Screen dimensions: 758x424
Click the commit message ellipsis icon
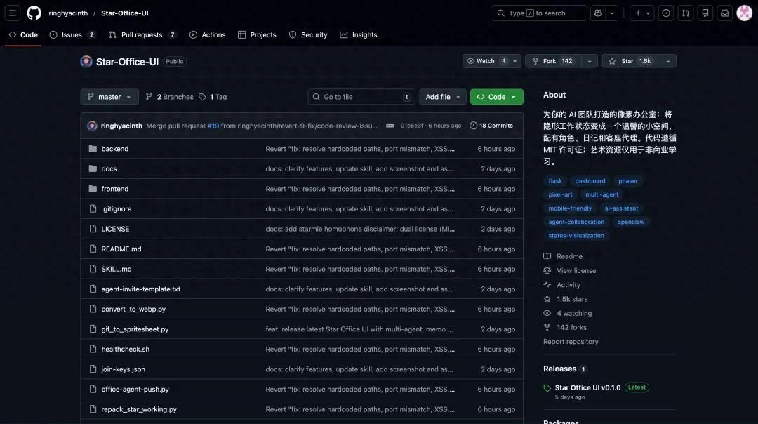point(390,125)
